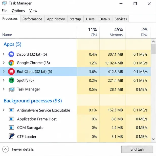Switch to the Users tab

[x=90, y=19]
